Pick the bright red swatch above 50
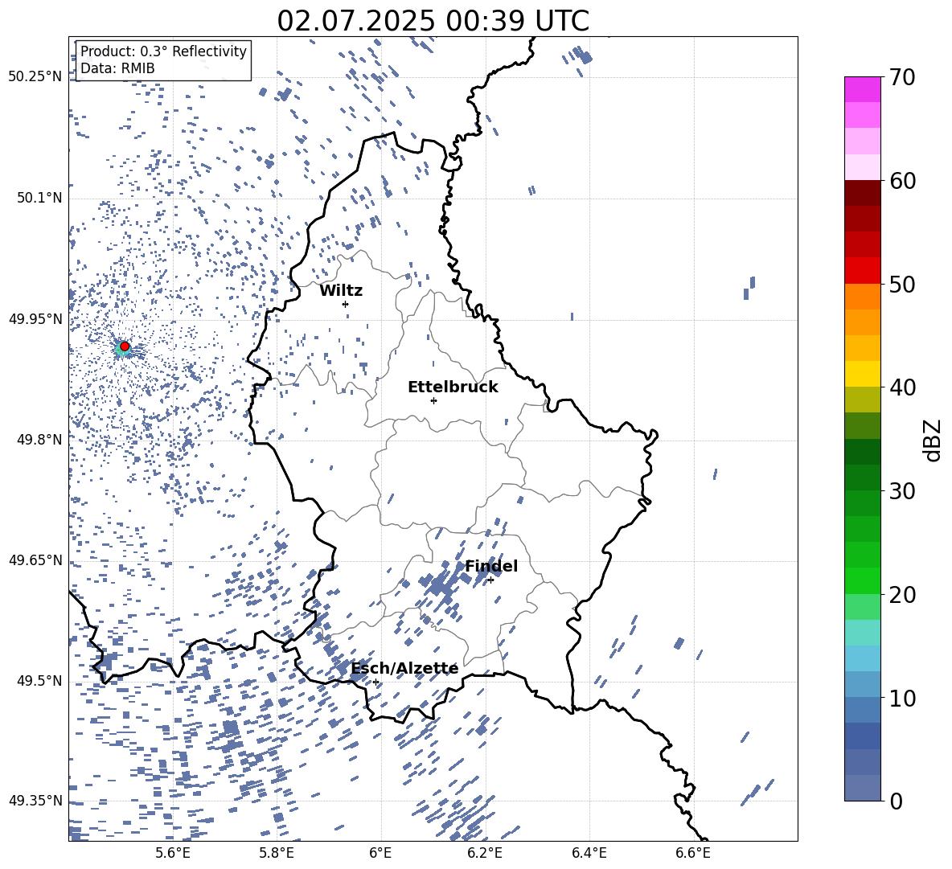This screenshot has width=952, height=869. [862, 271]
